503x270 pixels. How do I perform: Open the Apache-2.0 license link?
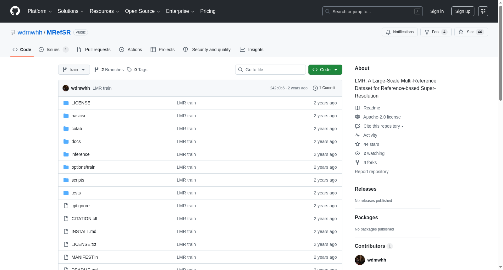tap(382, 117)
